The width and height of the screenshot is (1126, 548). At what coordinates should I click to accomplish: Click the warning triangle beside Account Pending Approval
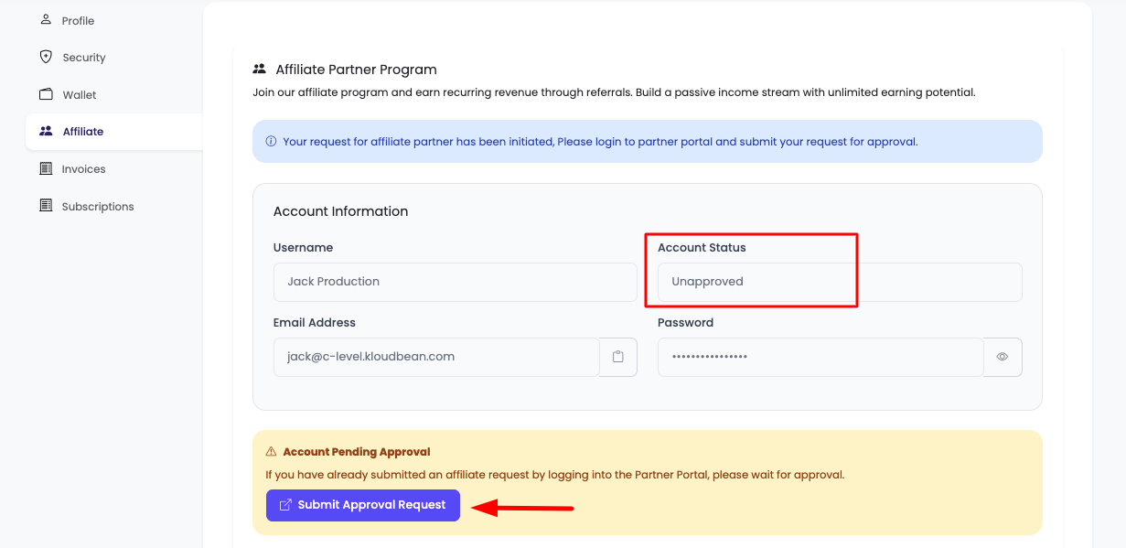(272, 451)
